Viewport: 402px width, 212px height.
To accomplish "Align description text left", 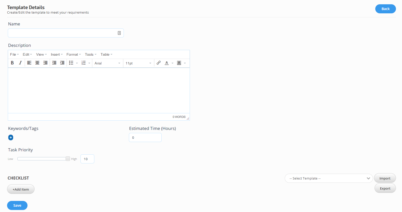I will pos(29,63).
